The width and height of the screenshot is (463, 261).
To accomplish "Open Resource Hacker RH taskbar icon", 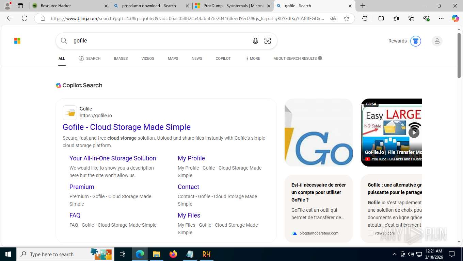I will [x=206, y=254].
